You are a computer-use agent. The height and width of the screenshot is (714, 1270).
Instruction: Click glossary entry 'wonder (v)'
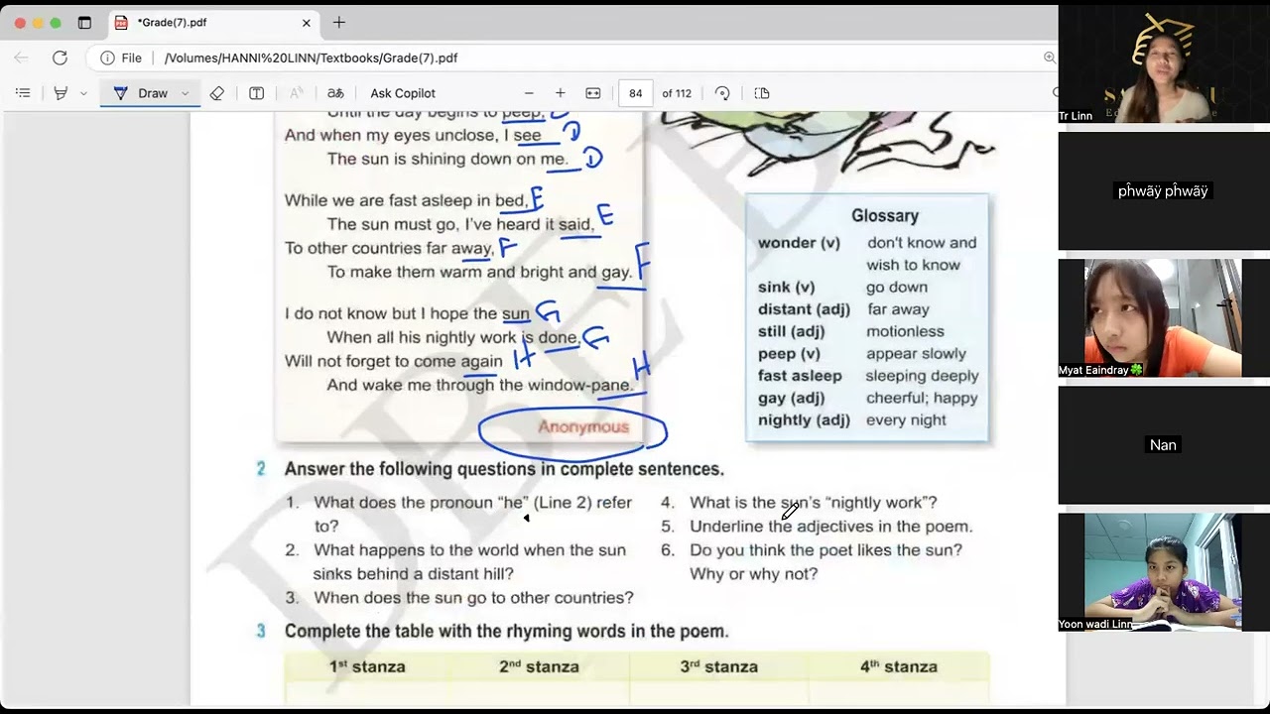pyautogui.click(x=799, y=243)
